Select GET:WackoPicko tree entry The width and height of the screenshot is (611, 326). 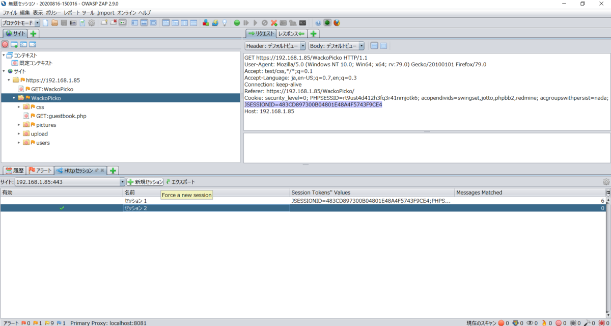coord(52,89)
